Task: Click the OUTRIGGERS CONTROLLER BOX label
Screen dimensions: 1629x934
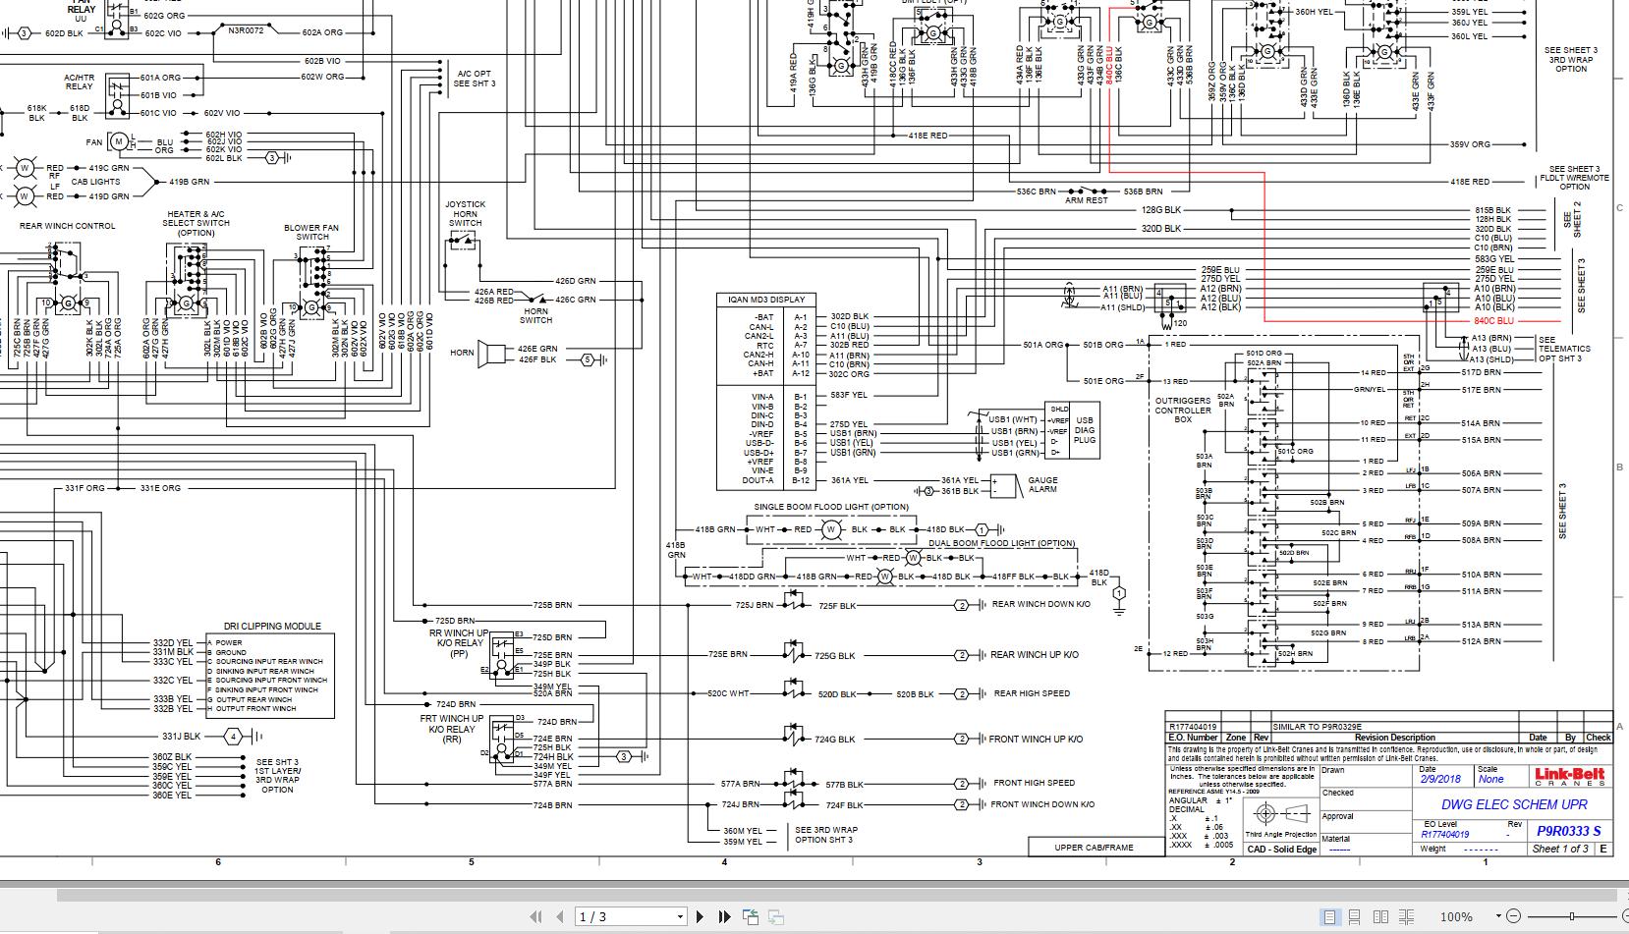Action: point(1183,410)
